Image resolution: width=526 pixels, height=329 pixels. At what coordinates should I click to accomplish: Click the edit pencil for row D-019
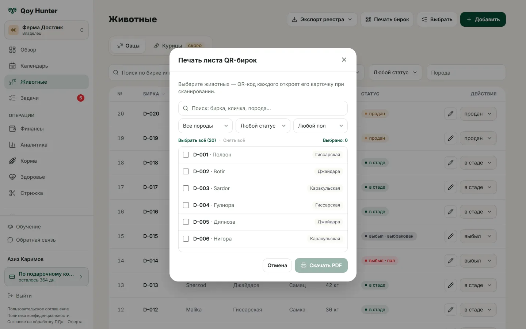pos(451,138)
